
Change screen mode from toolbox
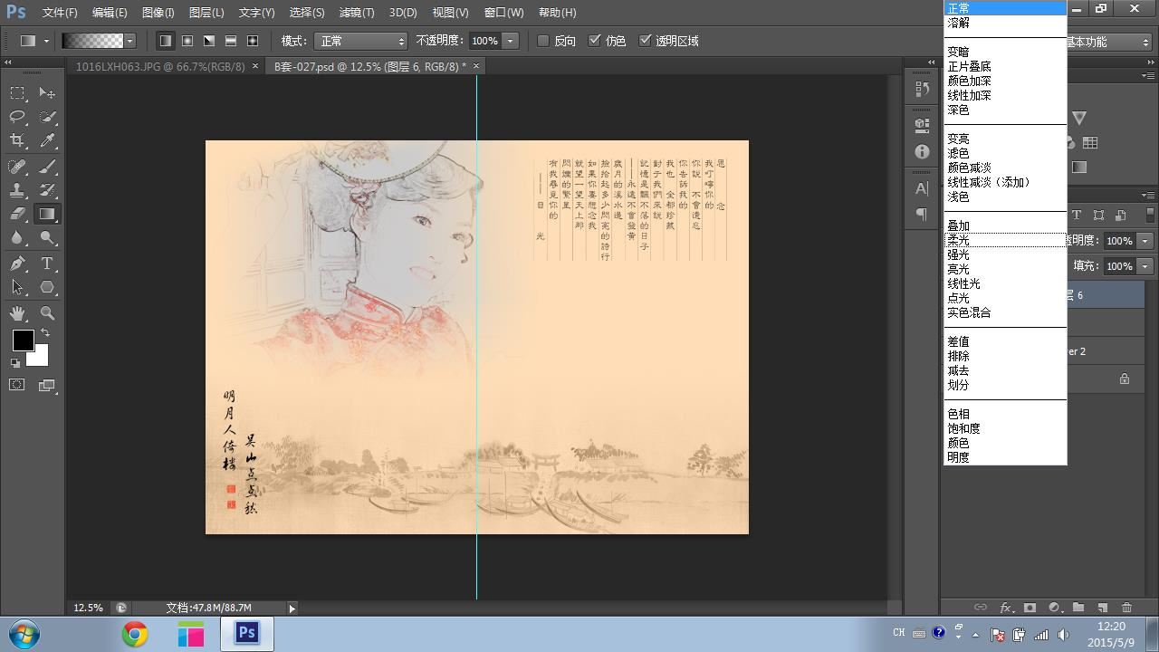[x=47, y=385]
